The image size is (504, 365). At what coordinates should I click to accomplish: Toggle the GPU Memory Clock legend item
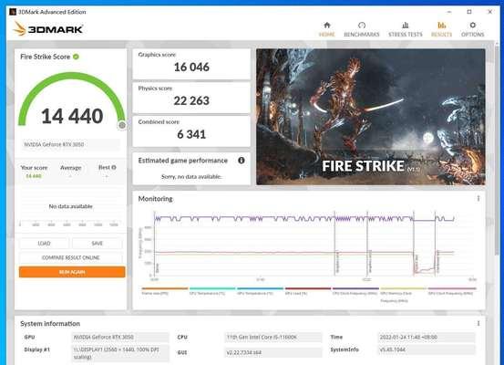point(403,295)
